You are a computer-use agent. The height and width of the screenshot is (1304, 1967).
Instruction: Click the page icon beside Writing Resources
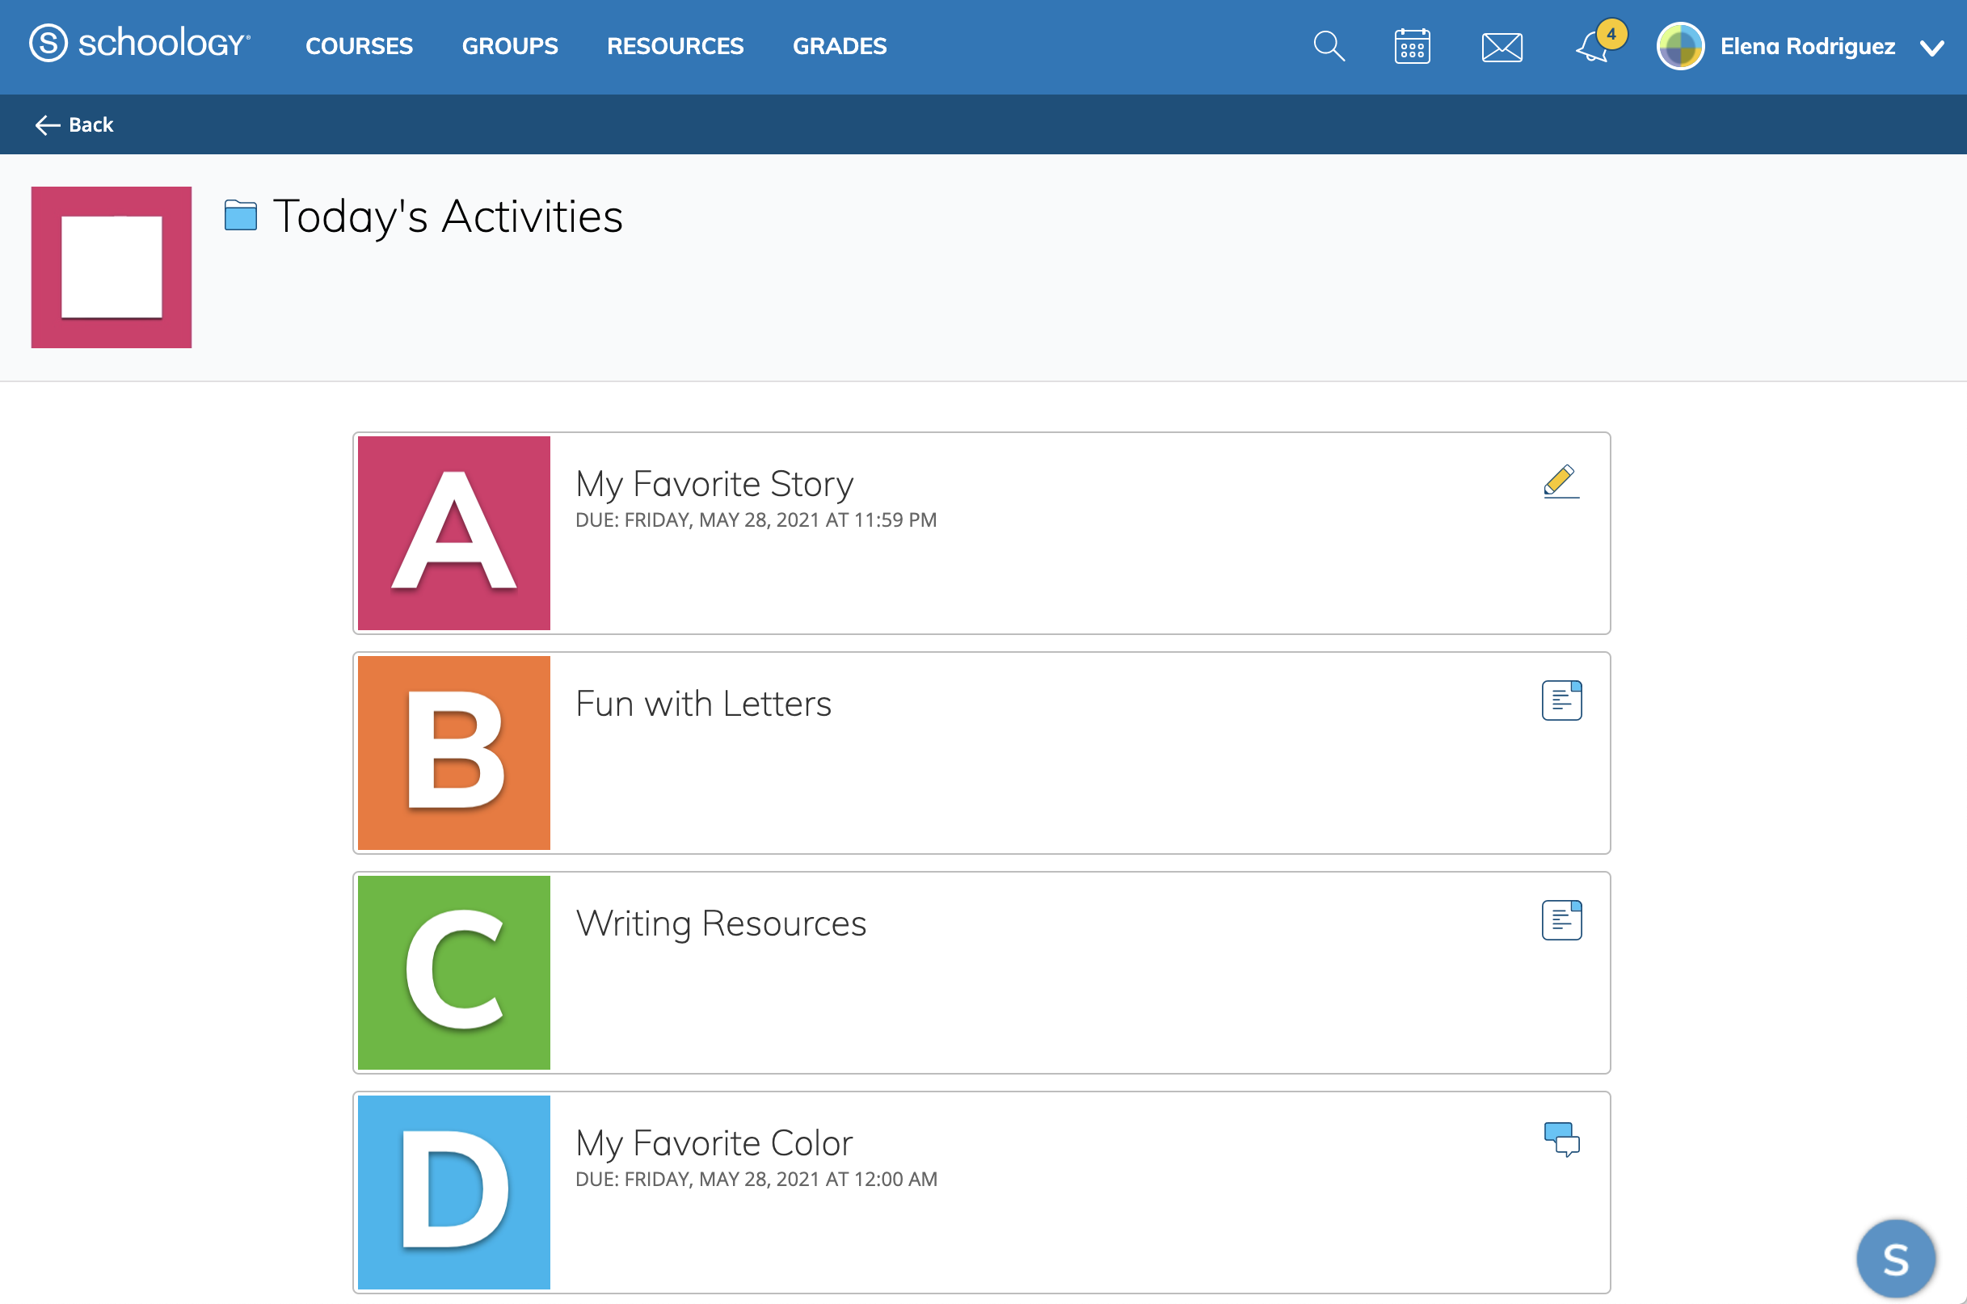point(1561,919)
